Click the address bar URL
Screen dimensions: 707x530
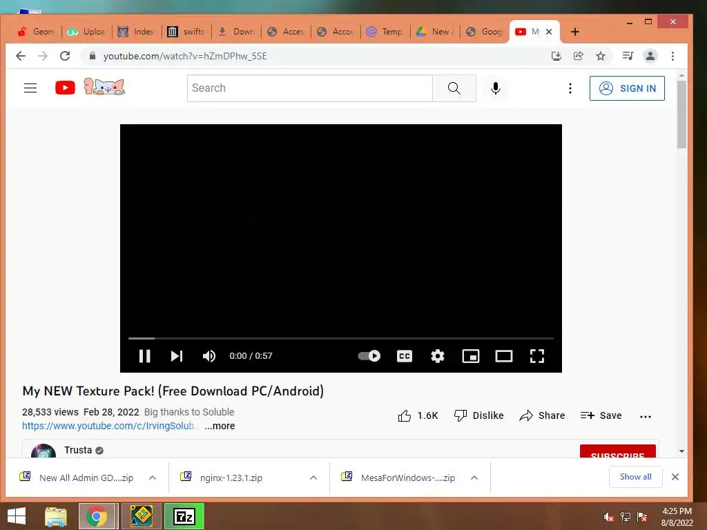(x=185, y=56)
